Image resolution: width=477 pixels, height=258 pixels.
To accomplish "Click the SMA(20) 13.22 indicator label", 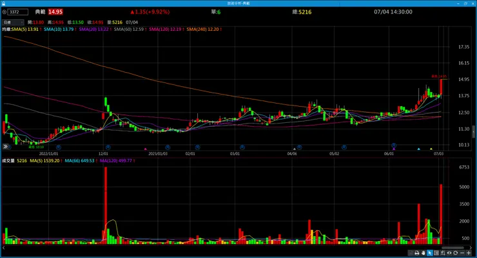I will pyautogui.click(x=93, y=30).
